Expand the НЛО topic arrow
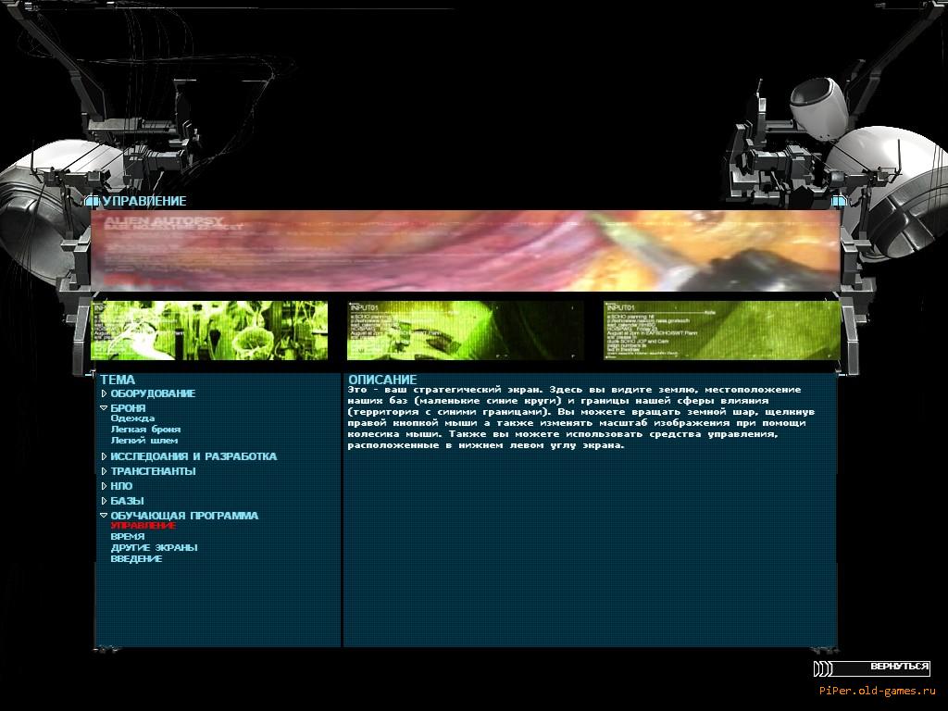The width and height of the screenshot is (948, 711). click(105, 486)
